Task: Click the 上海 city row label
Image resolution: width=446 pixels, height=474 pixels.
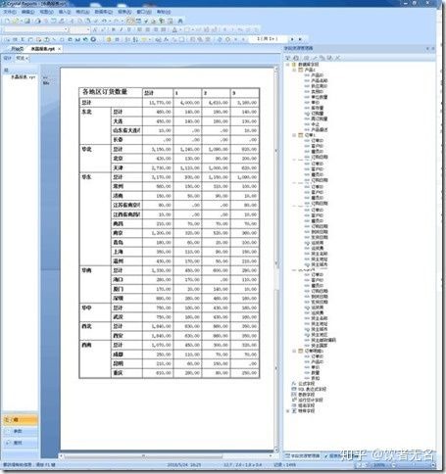Action: coord(118,252)
